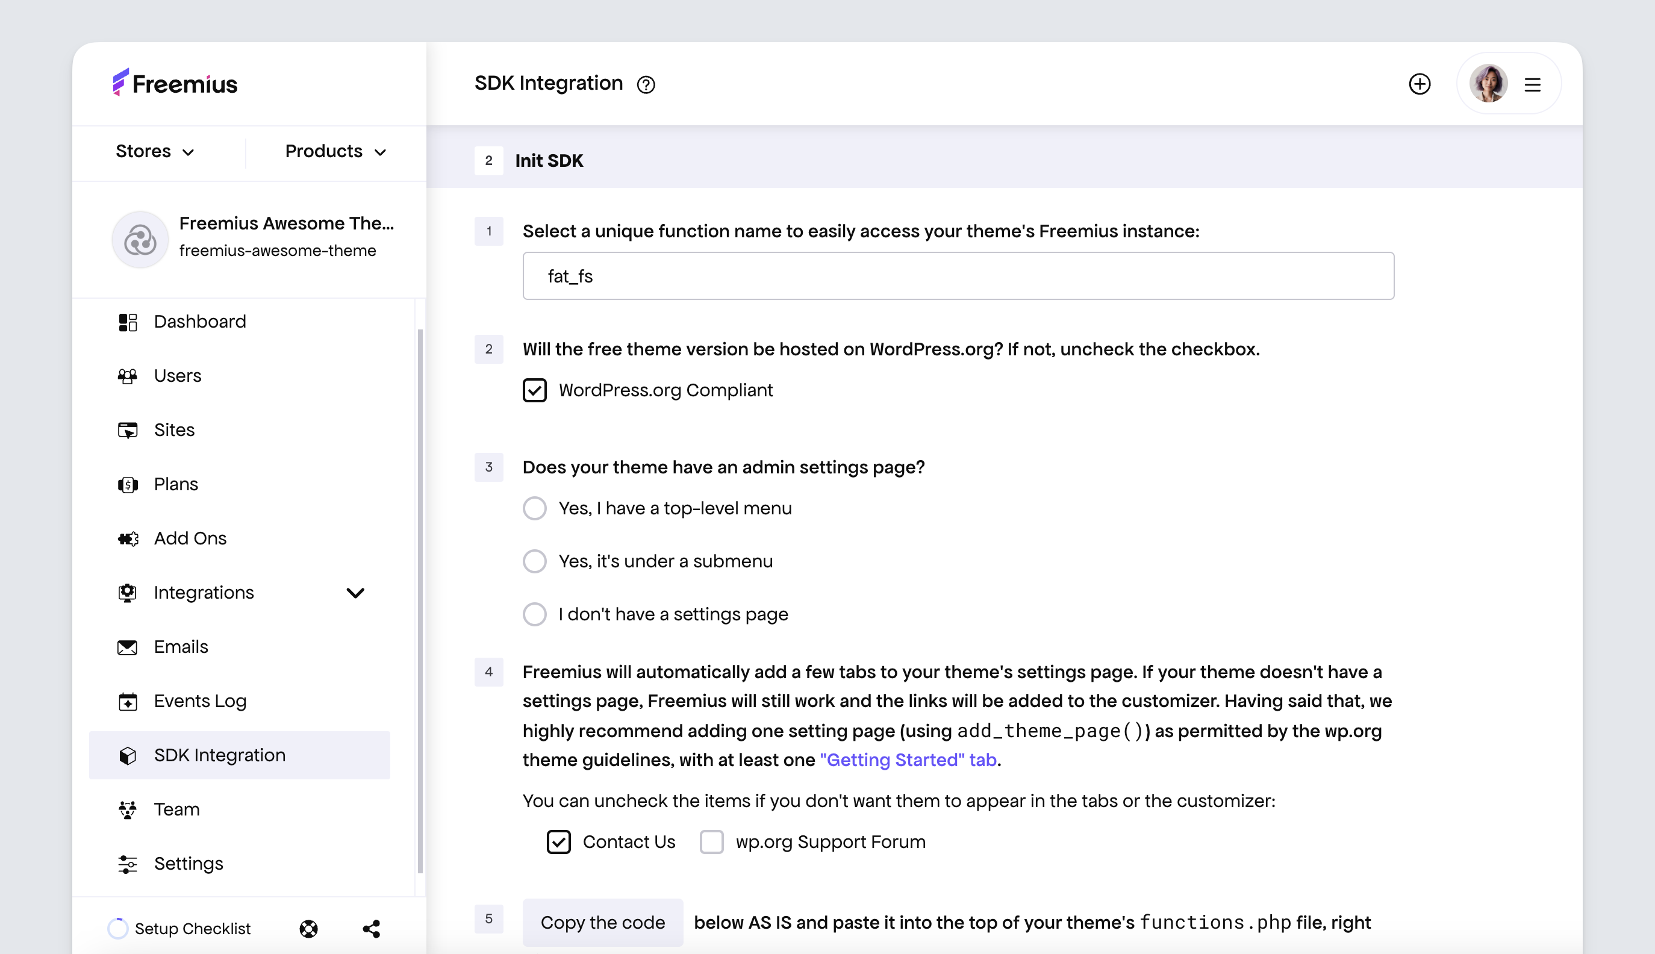Select 'Yes, I have a top-level menu'
This screenshot has height=954, width=1655.
tap(535, 508)
